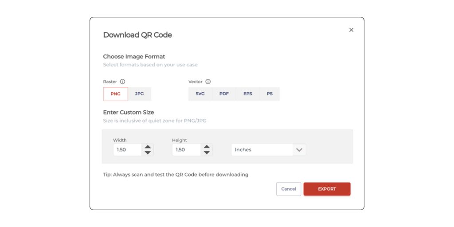Increase Width with up arrow
This screenshot has height=227, width=454.
click(x=148, y=147)
